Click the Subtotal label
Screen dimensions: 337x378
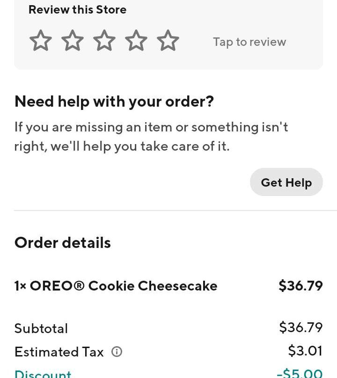pyautogui.click(x=41, y=328)
